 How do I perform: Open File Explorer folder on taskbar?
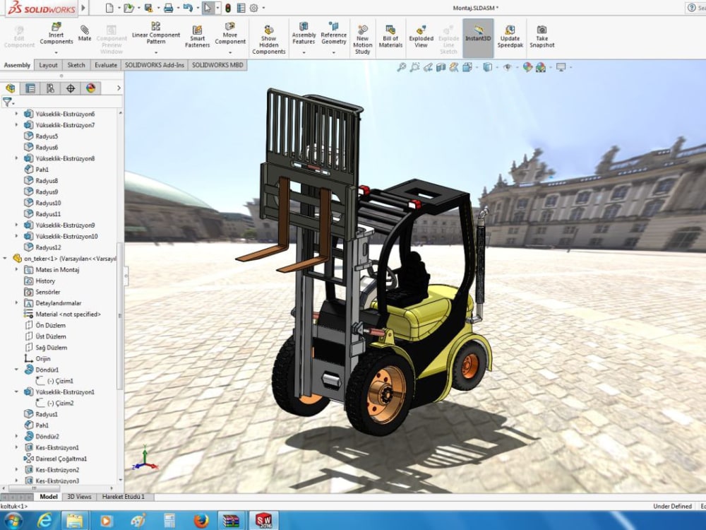click(75, 521)
